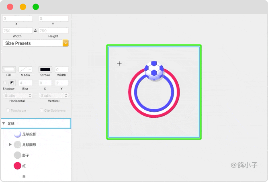Select the 足球投影 layer name
This screenshot has height=182, width=268.
(29, 134)
